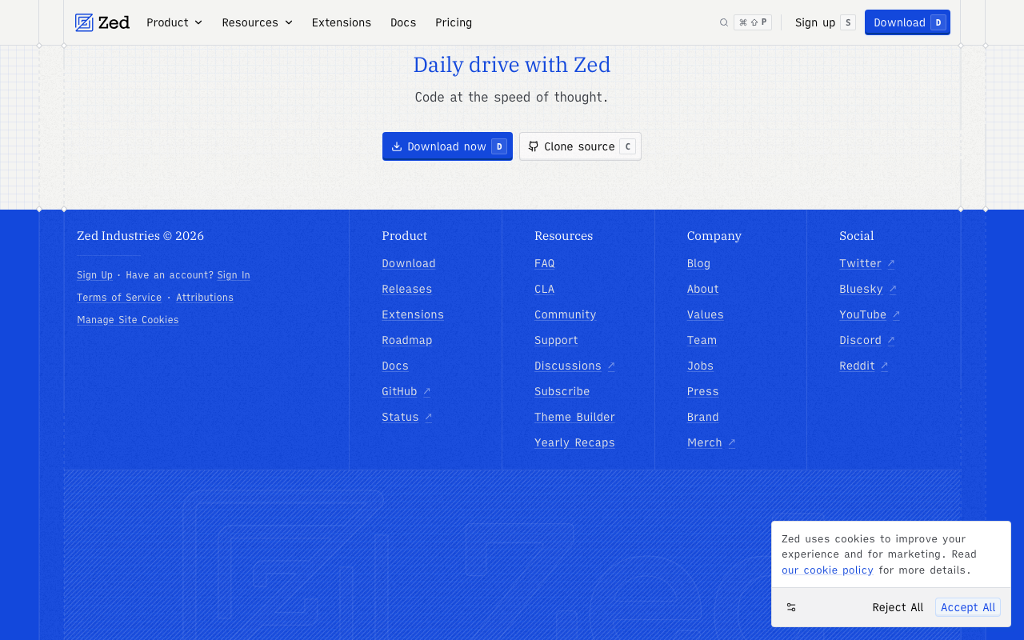The width and height of the screenshot is (1024, 640).
Task: Reject all cookies
Action: (x=898, y=607)
